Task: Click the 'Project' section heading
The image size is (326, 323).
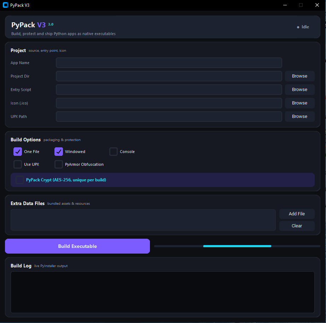Action: [18, 51]
